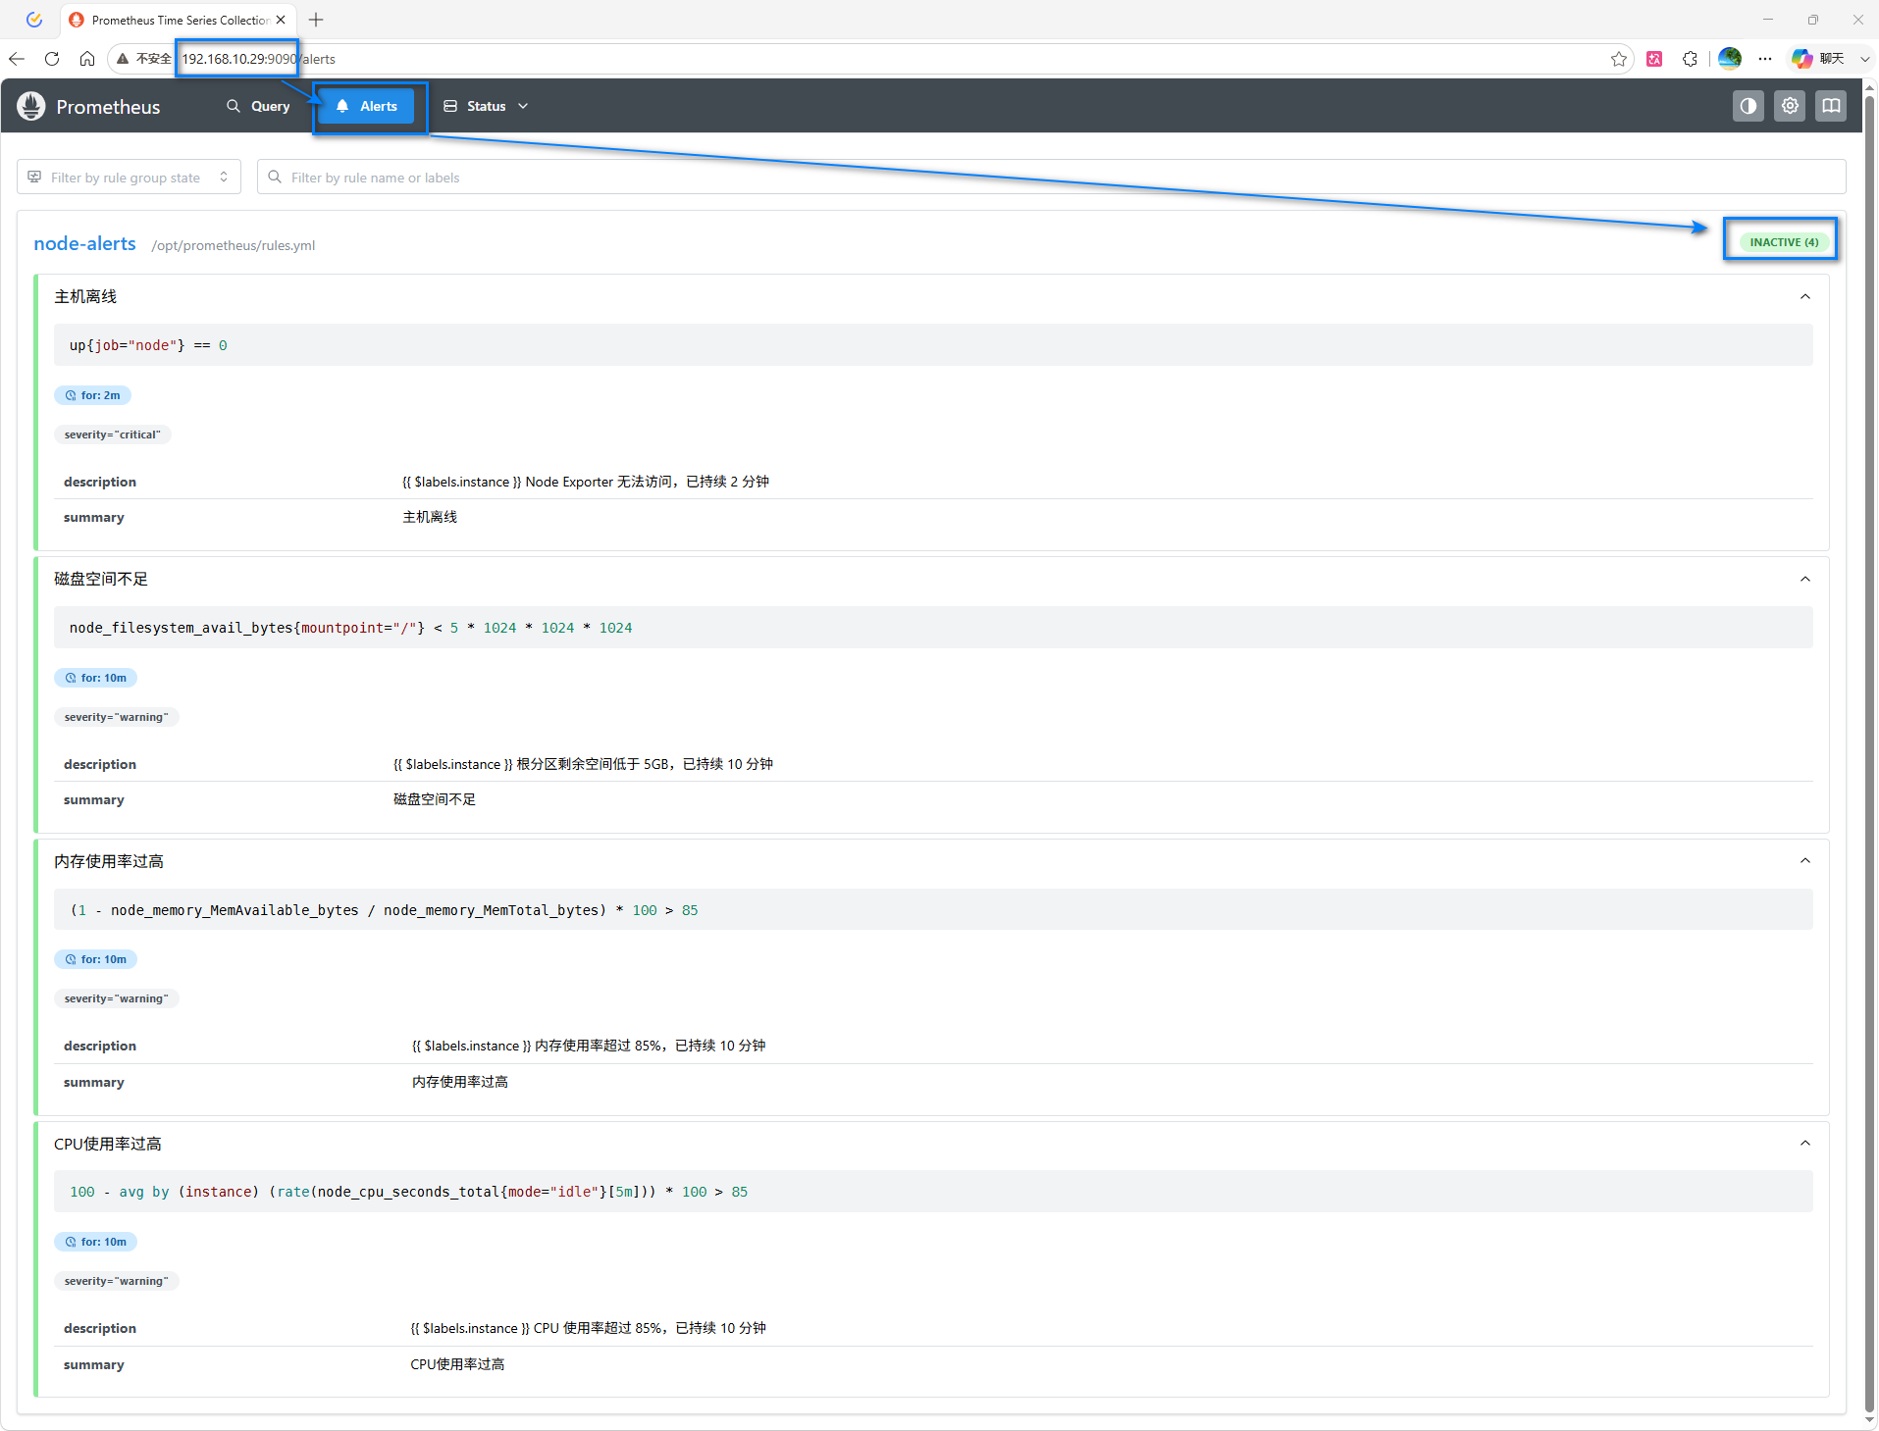Image resolution: width=1879 pixels, height=1431 pixels.
Task: Open the Alerts page
Action: 367,106
